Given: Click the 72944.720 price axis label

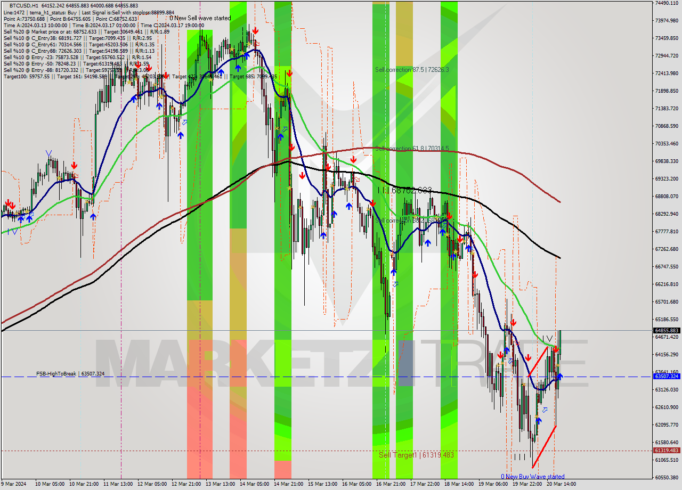Looking at the screenshot, I should [666, 56].
